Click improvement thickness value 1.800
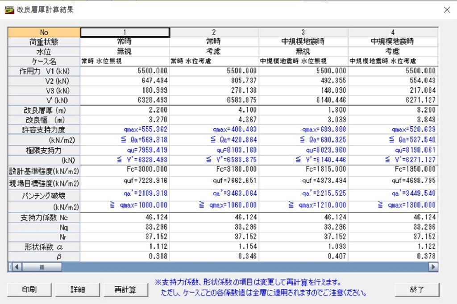Viewport: 457px width, 304px height. (303, 110)
